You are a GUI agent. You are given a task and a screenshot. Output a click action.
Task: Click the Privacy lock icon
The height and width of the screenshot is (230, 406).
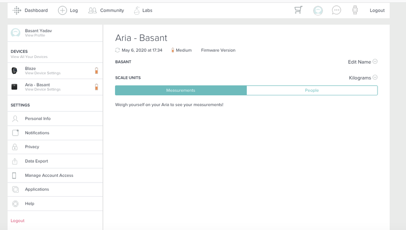15,147
